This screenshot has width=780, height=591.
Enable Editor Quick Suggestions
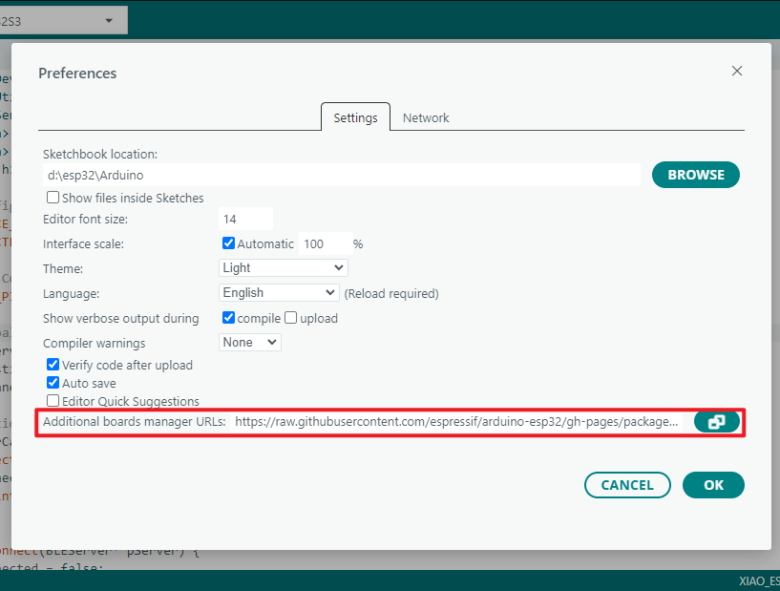click(53, 401)
